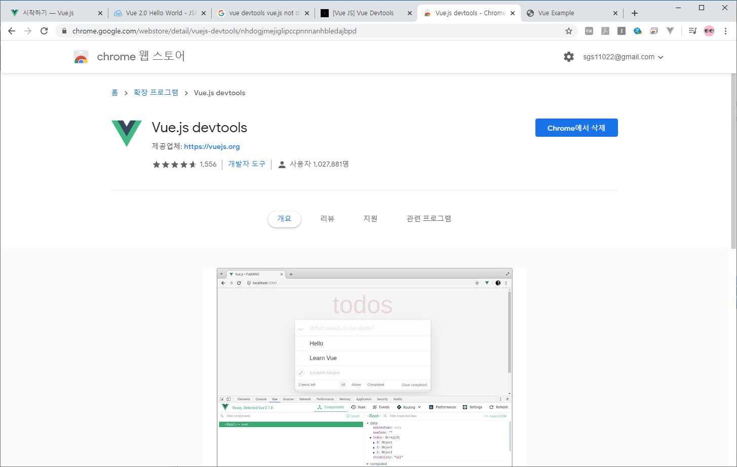Image resolution: width=737 pixels, height=467 pixels.
Task: Open the Adobe Acrobat extension icon
Action: (605, 31)
